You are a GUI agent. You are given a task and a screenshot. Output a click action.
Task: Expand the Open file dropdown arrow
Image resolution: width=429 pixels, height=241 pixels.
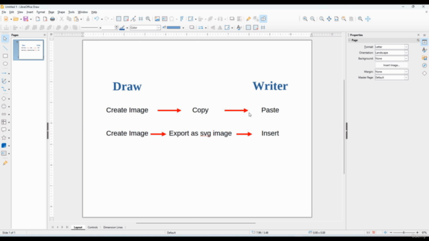pos(21,19)
